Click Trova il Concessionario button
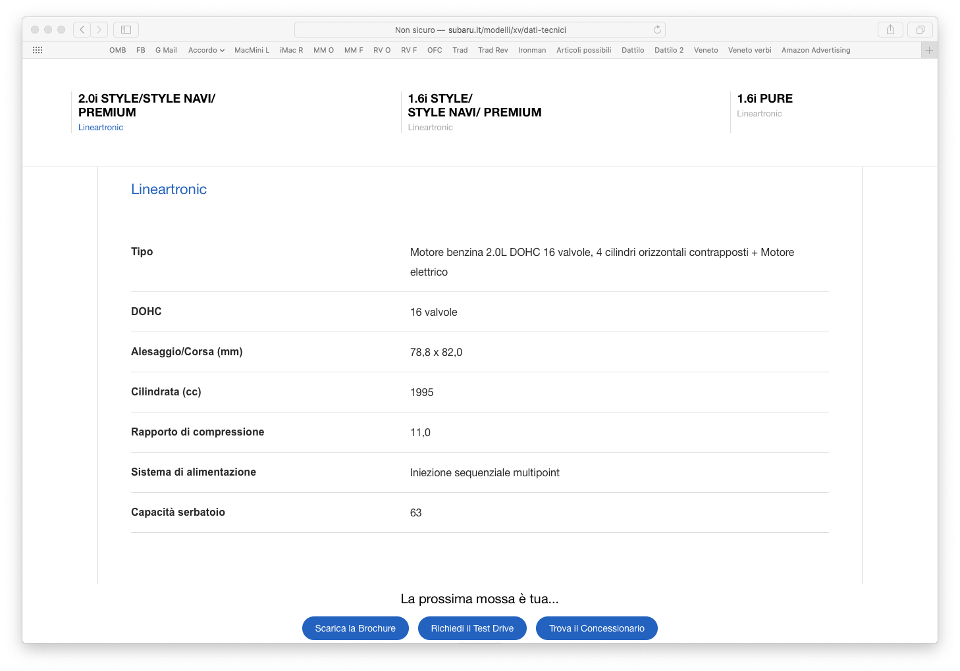The width and height of the screenshot is (960, 671). click(x=597, y=628)
